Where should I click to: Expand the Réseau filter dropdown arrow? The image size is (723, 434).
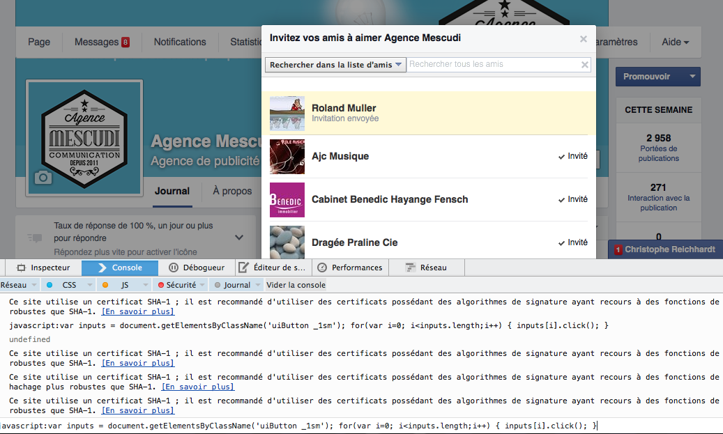click(x=33, y=285)
